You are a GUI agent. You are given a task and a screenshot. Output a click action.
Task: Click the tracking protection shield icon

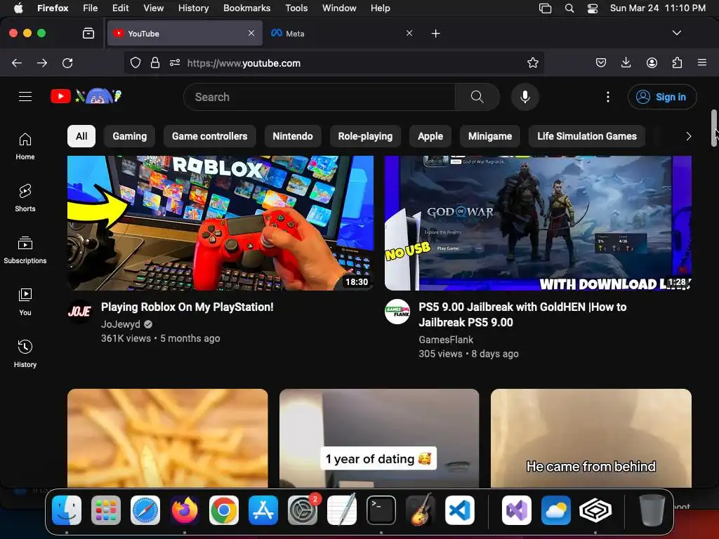click(136, 62)
